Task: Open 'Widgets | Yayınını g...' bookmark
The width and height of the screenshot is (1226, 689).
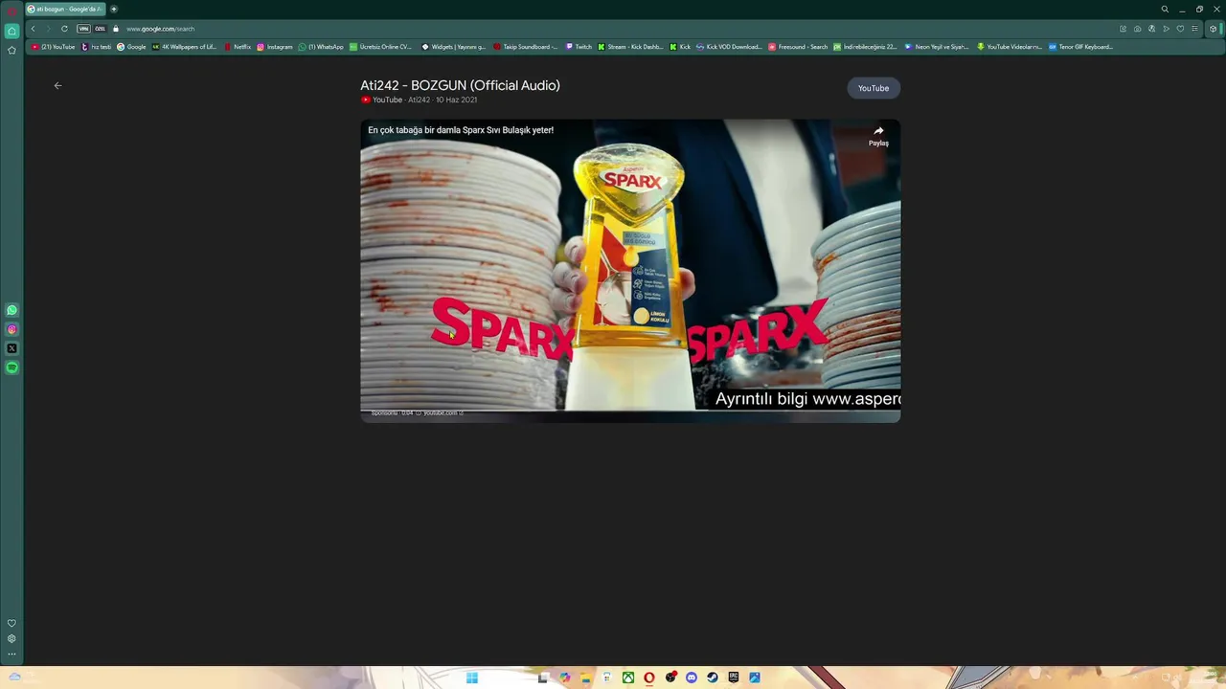Action: click(x=454, y=46)
